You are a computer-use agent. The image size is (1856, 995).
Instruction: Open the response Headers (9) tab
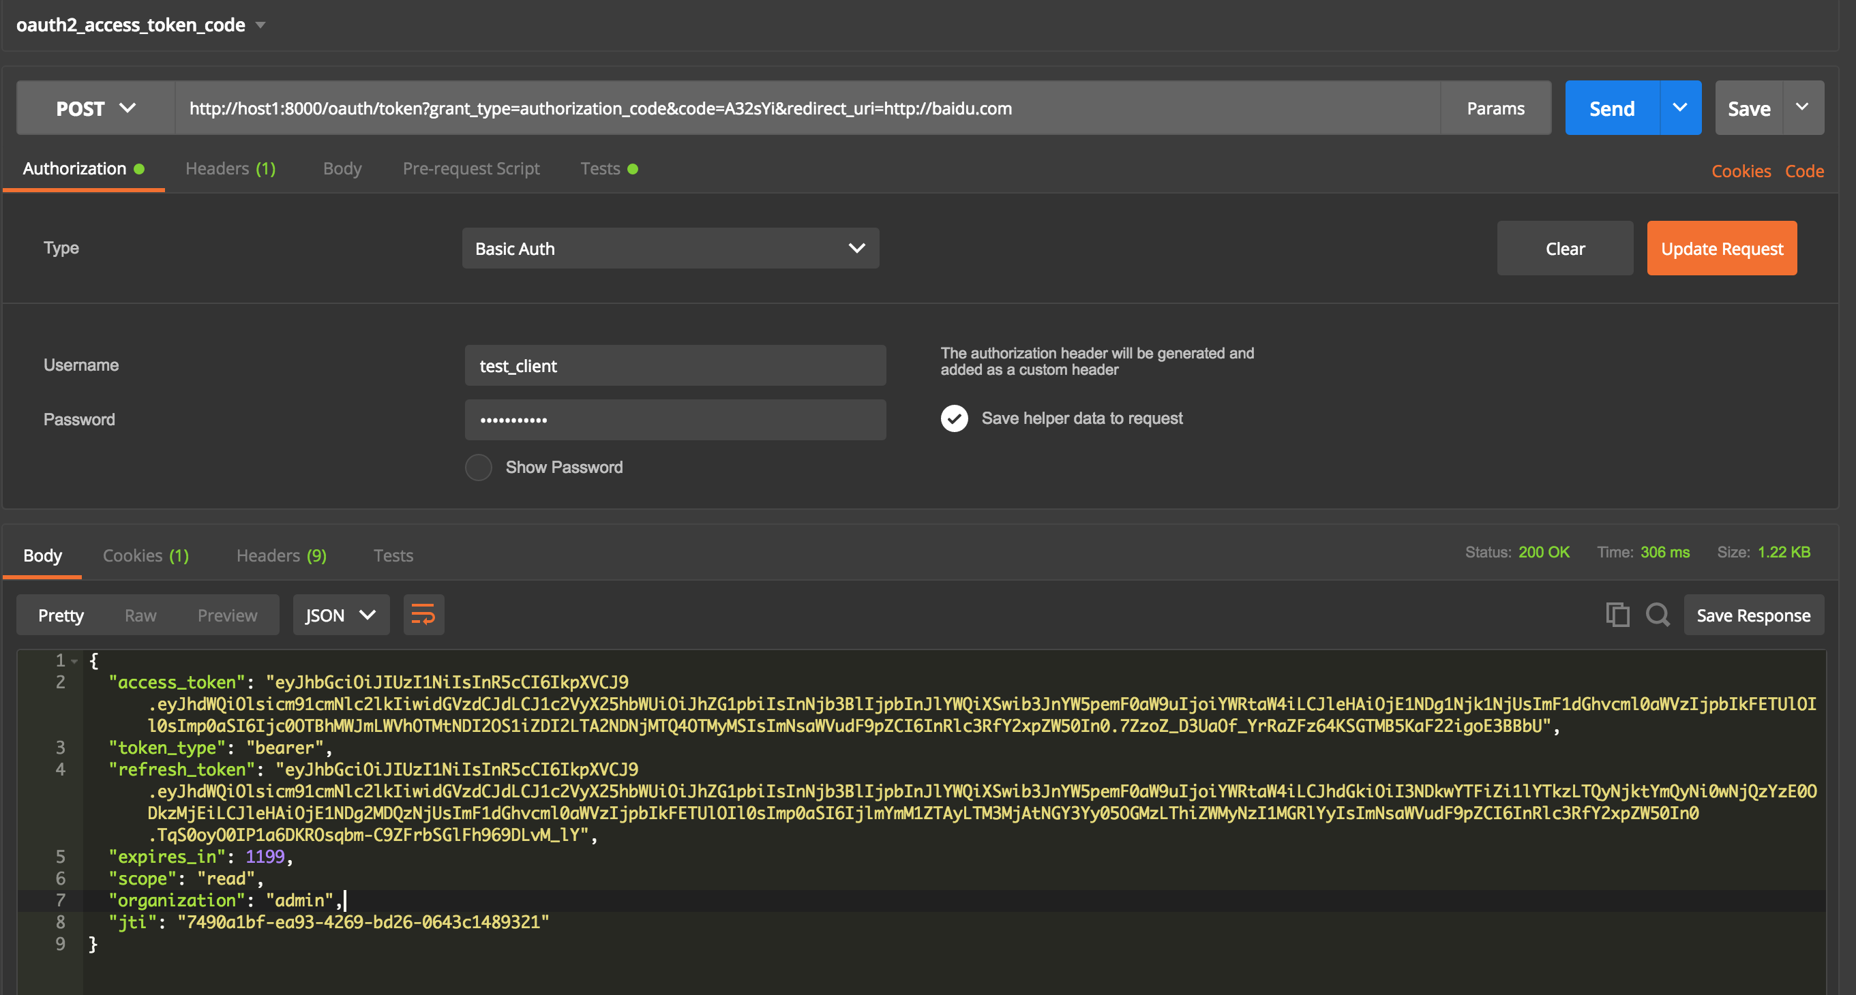pyautogui.click(x=281, y=555)
